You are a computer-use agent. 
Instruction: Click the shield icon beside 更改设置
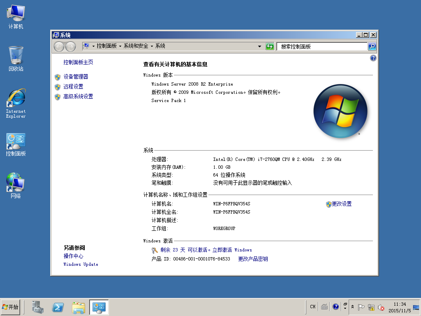(328, 204)
